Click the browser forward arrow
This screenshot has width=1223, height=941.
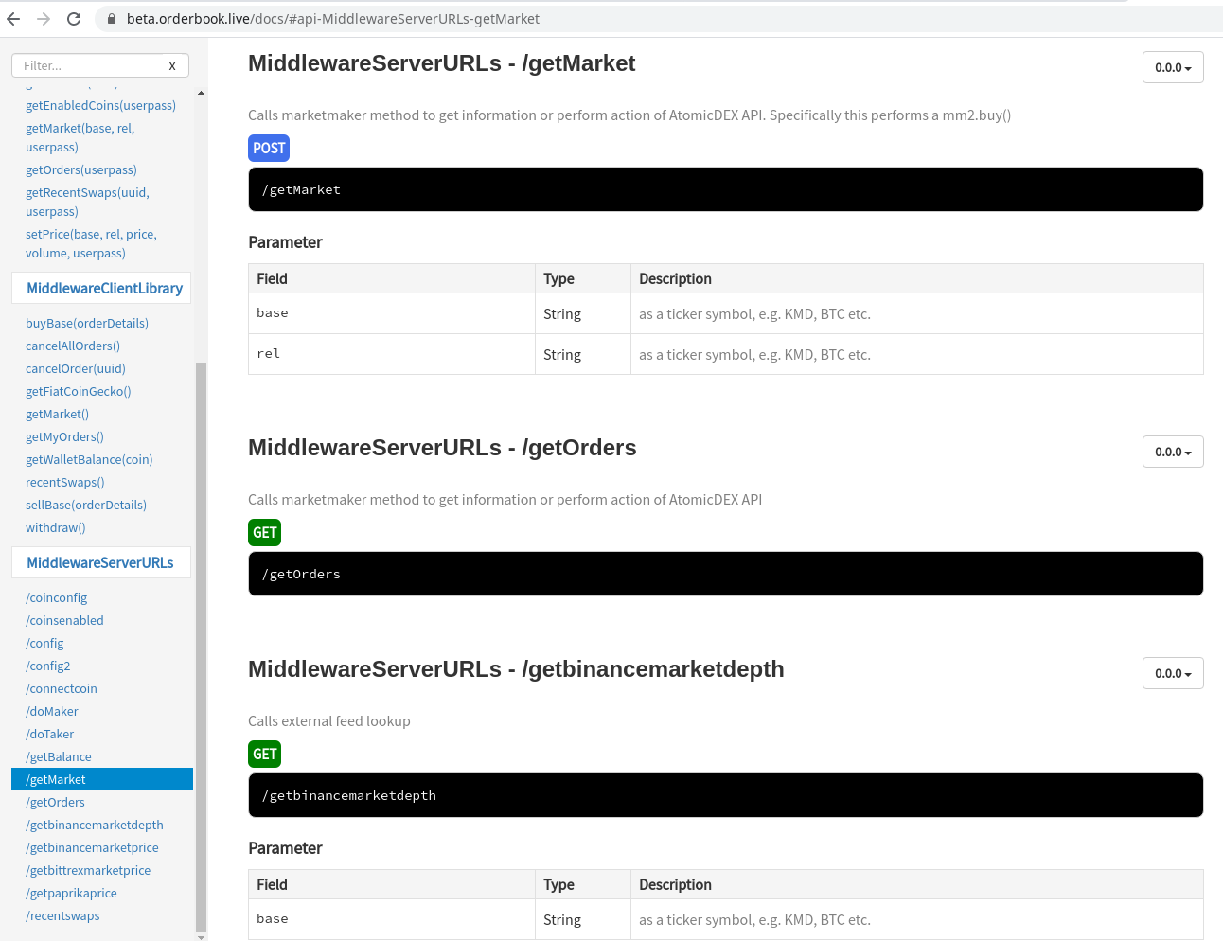point(44,19)
